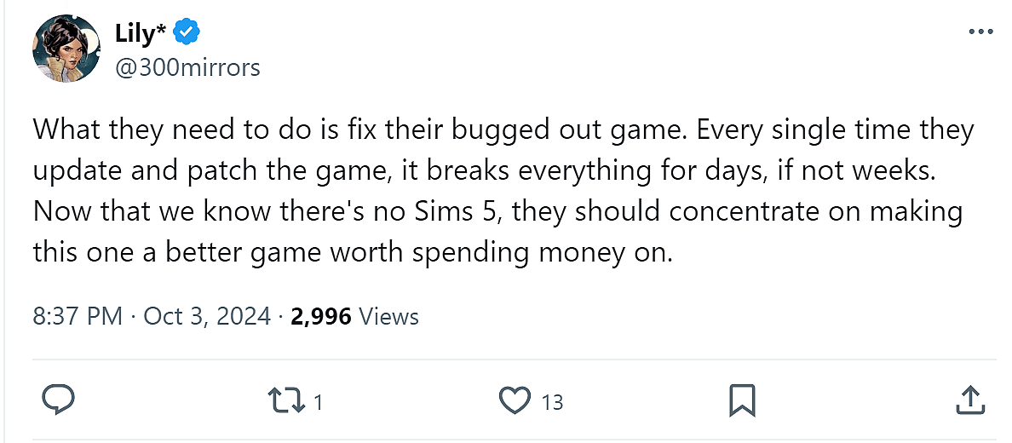
Task: Share the tweet with the upload arrow icon
Action: click(969, 400)
